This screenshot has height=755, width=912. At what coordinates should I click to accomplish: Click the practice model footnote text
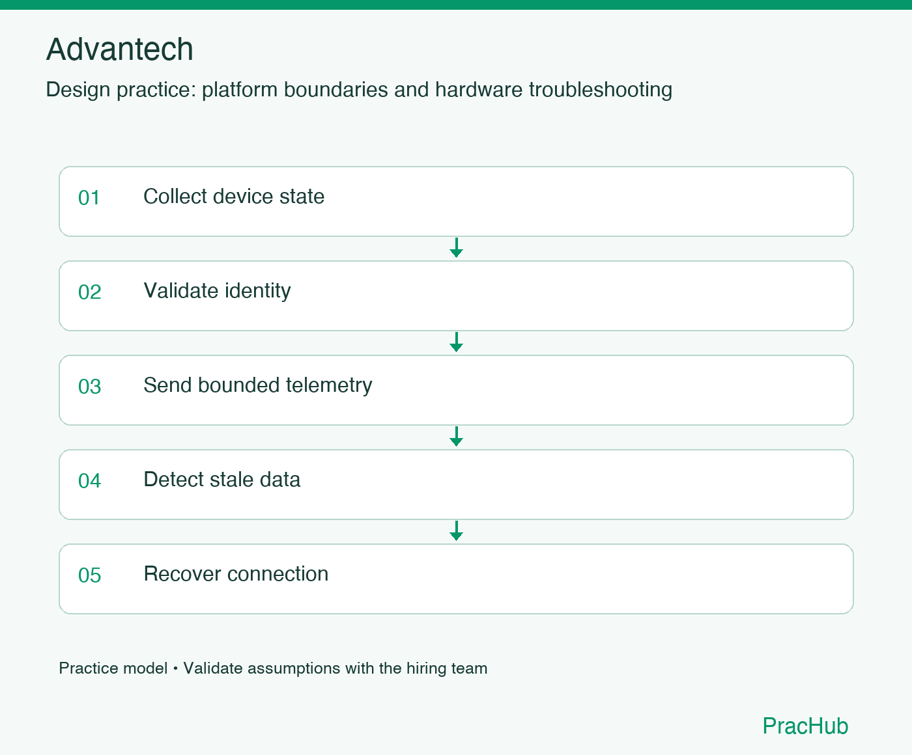click(x=273, y=668)
